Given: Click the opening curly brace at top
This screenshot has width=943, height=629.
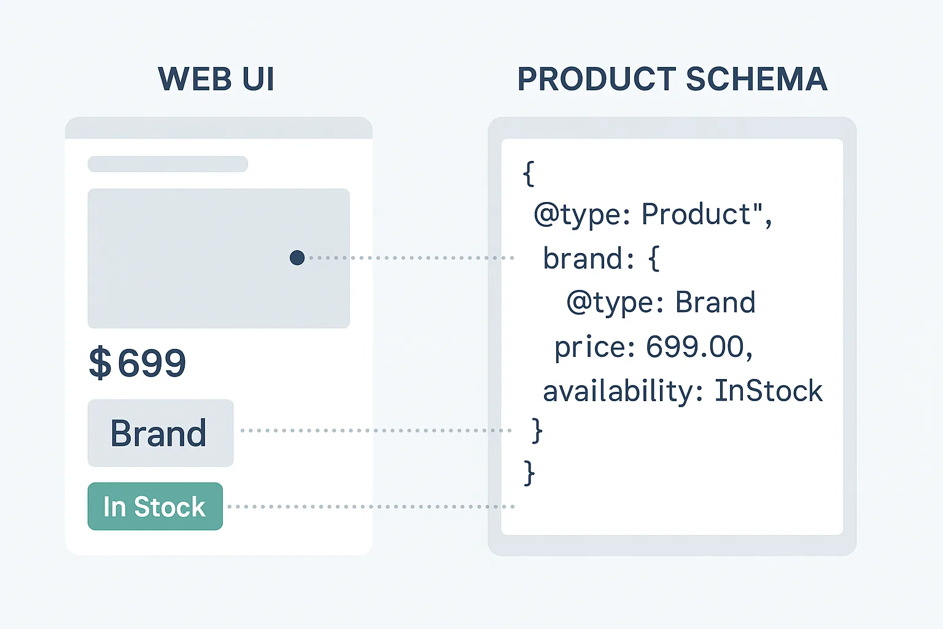Looking at the screenshot, I should coord(529,173).
